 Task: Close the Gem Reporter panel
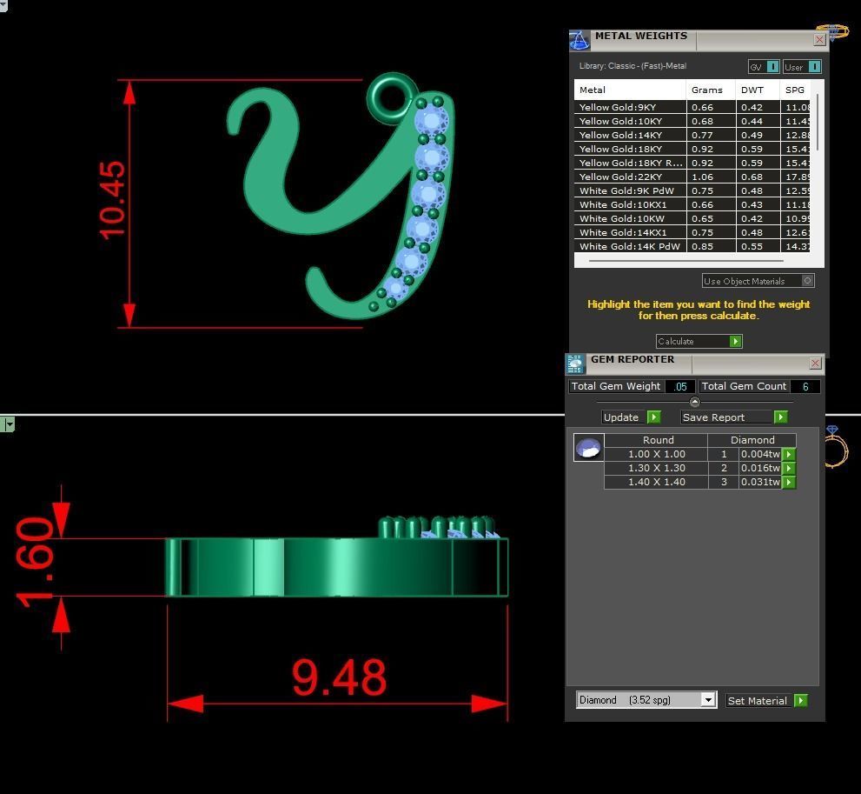816,364
